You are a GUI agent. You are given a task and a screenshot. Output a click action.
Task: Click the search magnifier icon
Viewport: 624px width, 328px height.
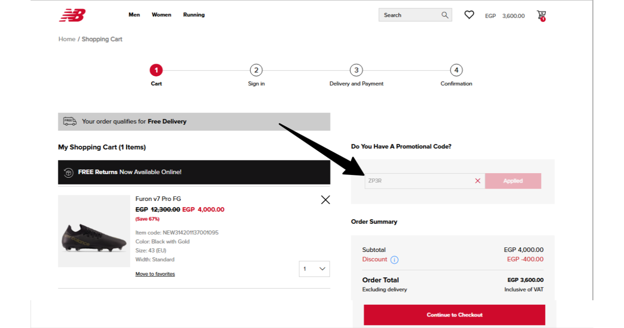pyautogui.click(x=445, y=15)
